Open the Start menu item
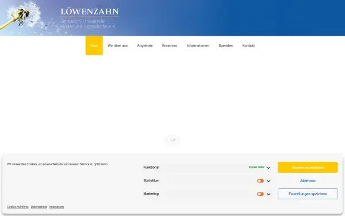345x216 pixels. [x=94, y=46]
